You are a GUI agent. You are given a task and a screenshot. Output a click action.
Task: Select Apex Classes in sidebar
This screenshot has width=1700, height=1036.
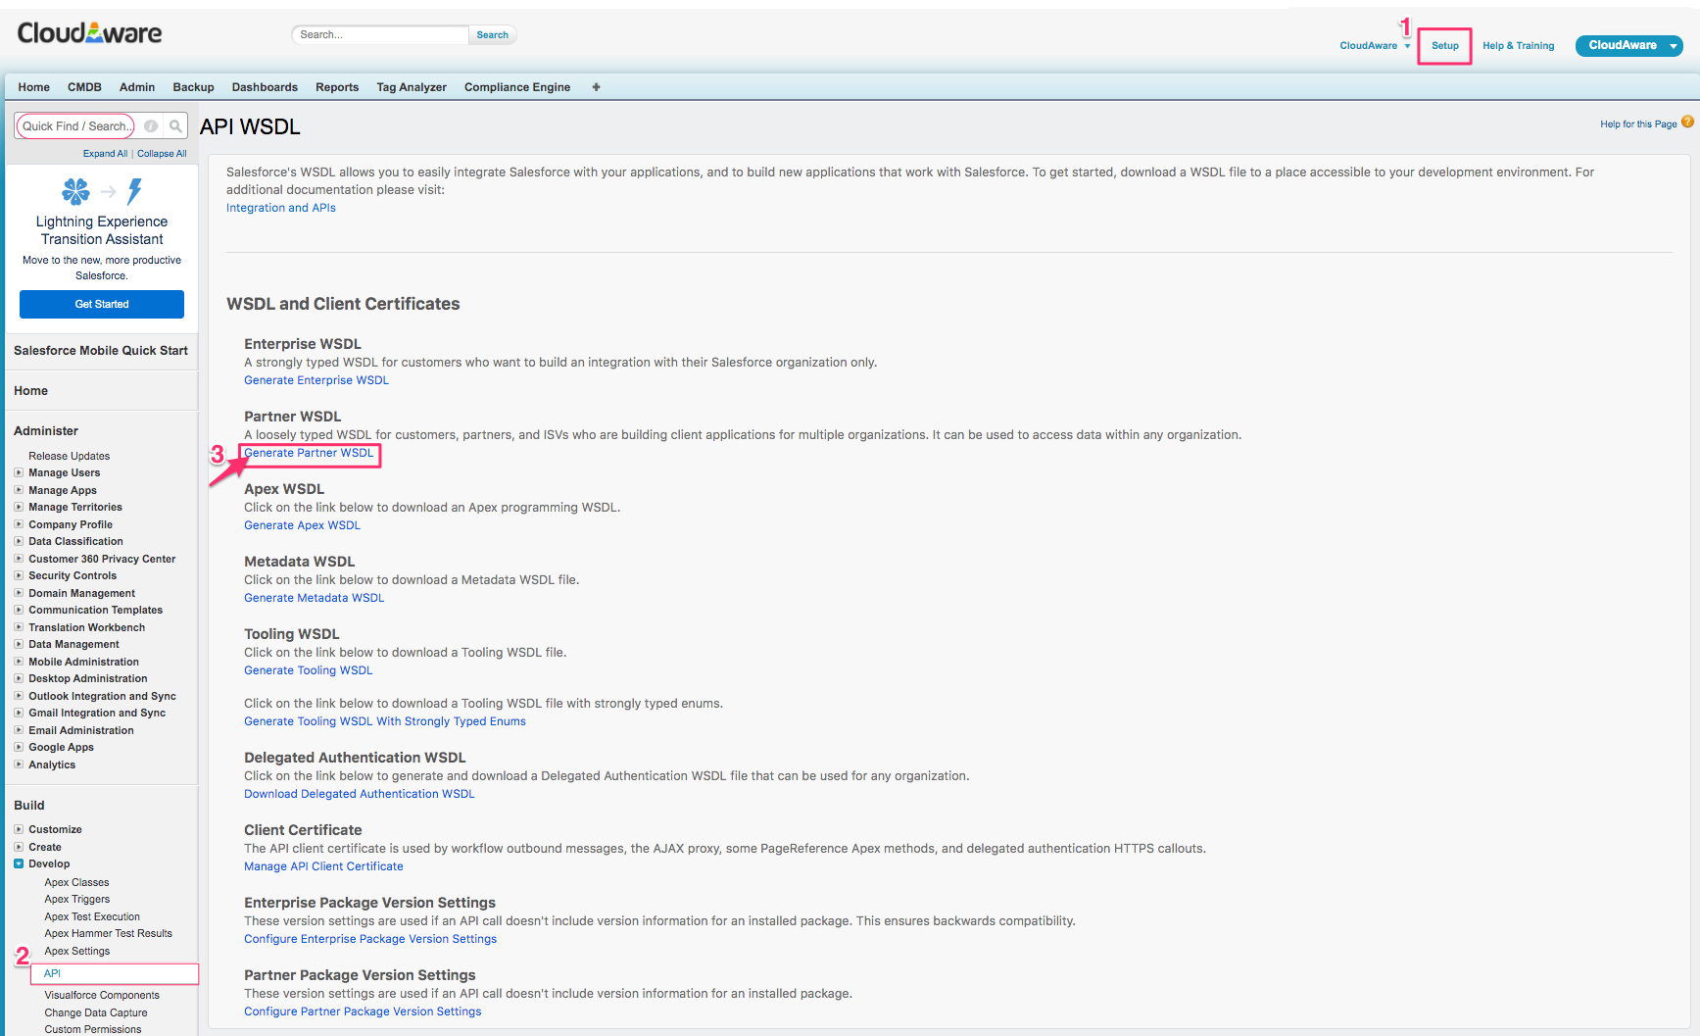click(x=76, y=882)
